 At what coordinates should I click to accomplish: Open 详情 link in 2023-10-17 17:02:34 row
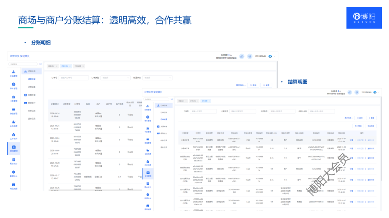(x=351, y=140)
